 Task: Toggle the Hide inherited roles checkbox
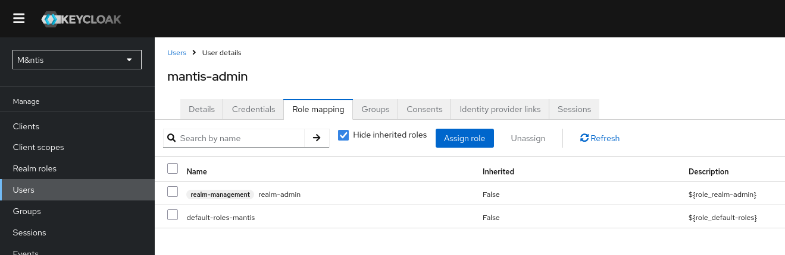(343, 135)
